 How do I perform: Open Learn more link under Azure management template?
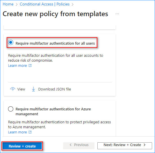point(18,132)
